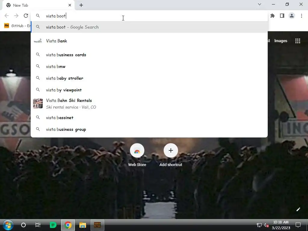This screenshot has width=308, height=231.
Task: Open the Web Store shortcut
Action: (137, 155)
